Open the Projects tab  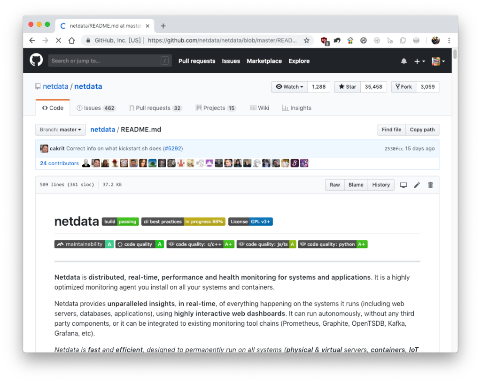coord(216,108)
